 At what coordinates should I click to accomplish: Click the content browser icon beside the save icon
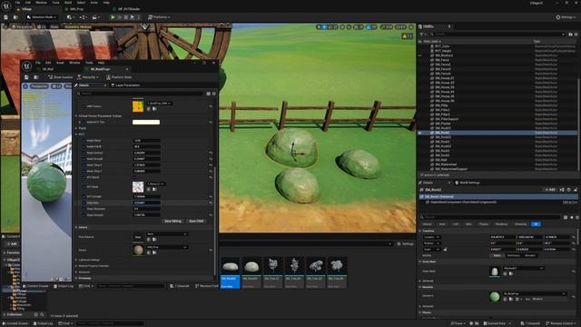15,17
